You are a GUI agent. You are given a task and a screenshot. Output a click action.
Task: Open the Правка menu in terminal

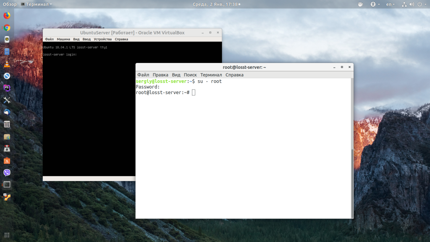pyautogui.click(x=160, y=75)
